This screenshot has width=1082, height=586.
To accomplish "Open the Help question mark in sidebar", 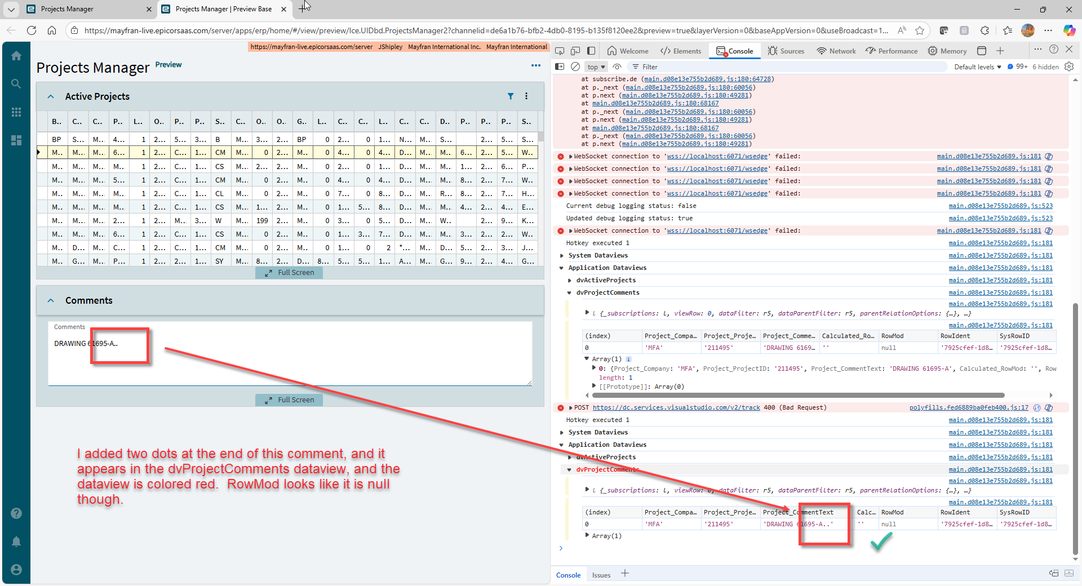I will tap(16, 513).
